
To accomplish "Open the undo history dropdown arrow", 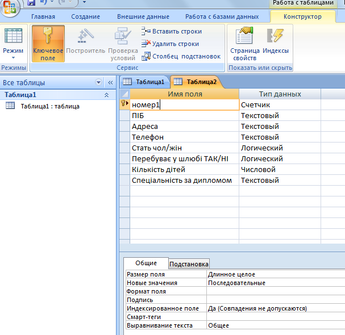I will [x=52, y=2].
